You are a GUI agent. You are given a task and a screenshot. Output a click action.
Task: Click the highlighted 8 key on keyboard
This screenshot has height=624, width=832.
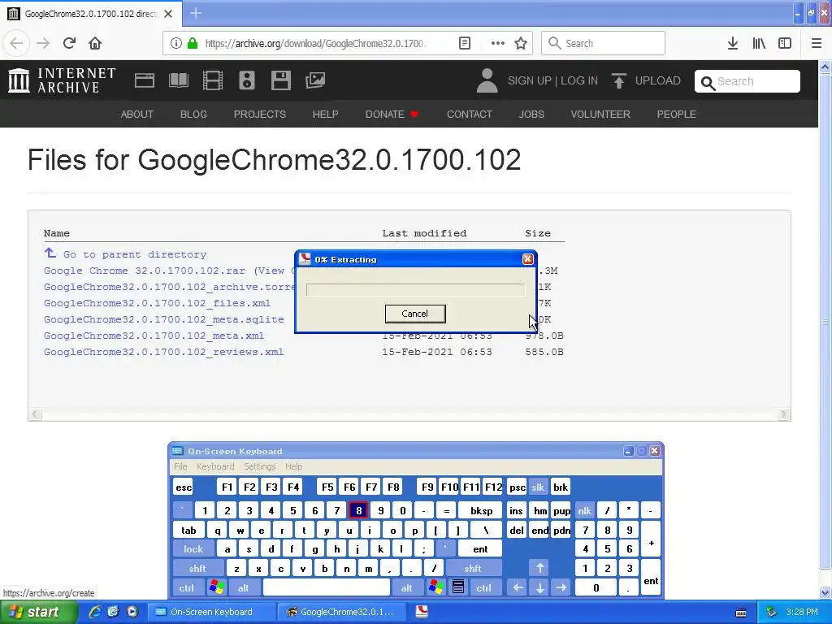358,510
